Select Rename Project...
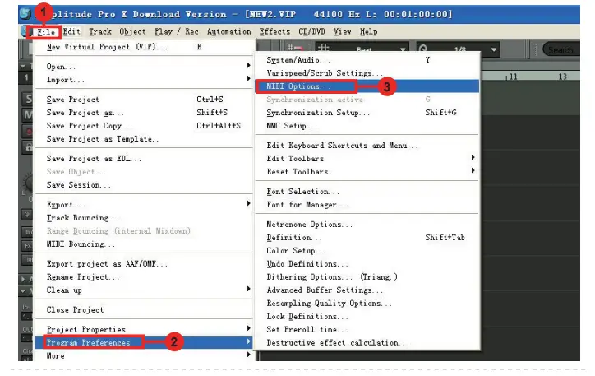595x376 pixels. [144, 277]
